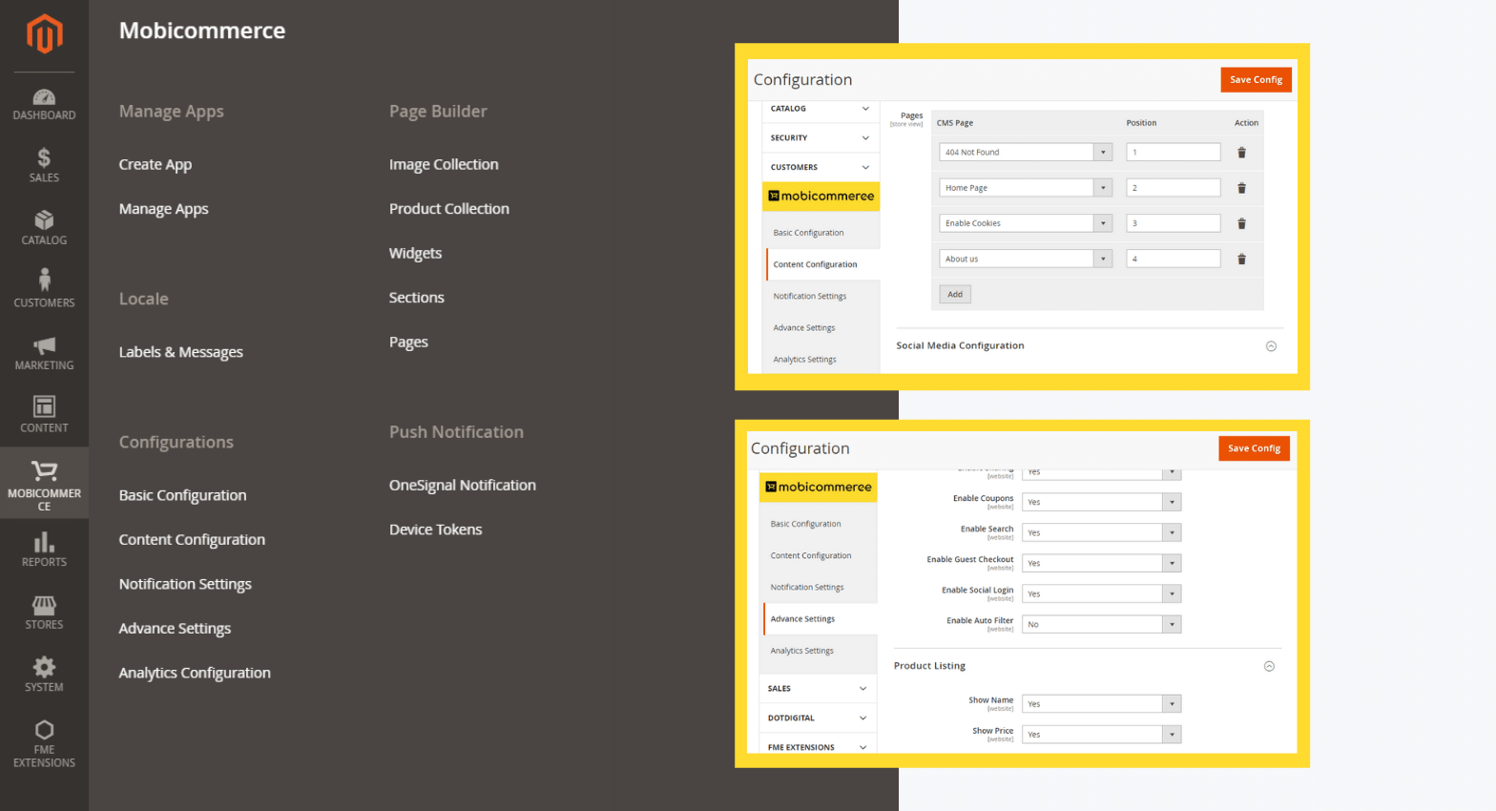Open Sections link in Page Builder
Screen dimensions: 1496x811
click(417, 298)
